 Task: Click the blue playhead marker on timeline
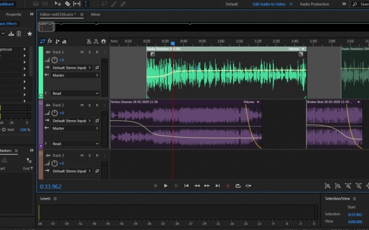tap(173, 44)
